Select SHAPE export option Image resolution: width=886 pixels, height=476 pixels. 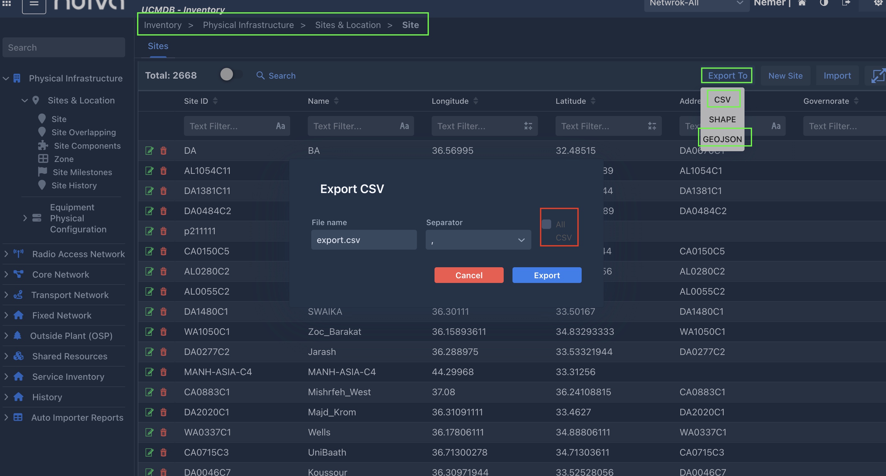722,119
